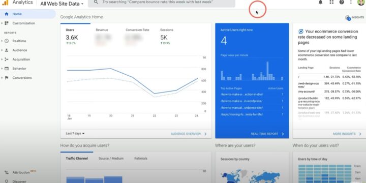Click the user profile avatar
The image size is (366, 183).
(361, 3)
